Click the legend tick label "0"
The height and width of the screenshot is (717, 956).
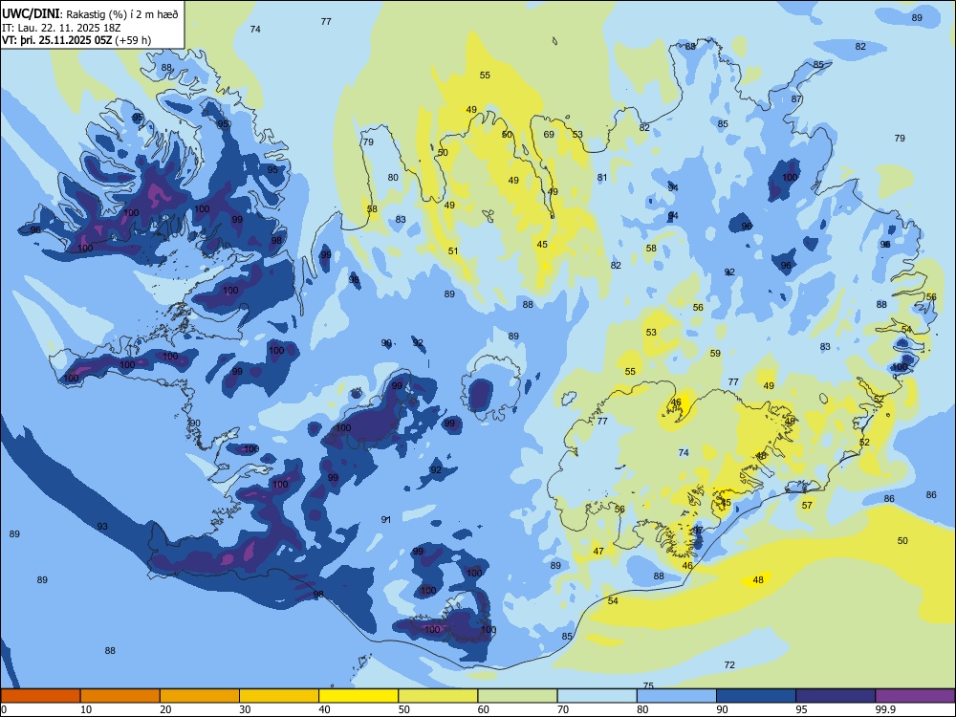tap(4, 709)
